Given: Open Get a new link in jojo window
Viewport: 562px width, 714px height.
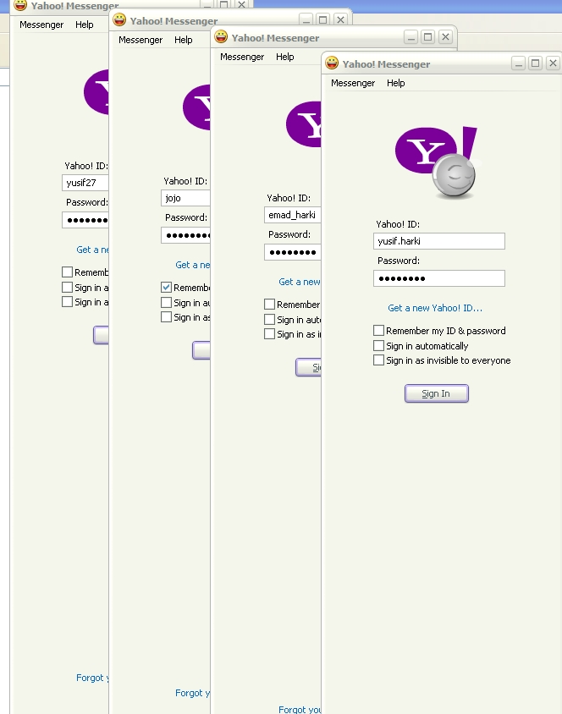Looking at the screenshot, I should click(193, 265).
